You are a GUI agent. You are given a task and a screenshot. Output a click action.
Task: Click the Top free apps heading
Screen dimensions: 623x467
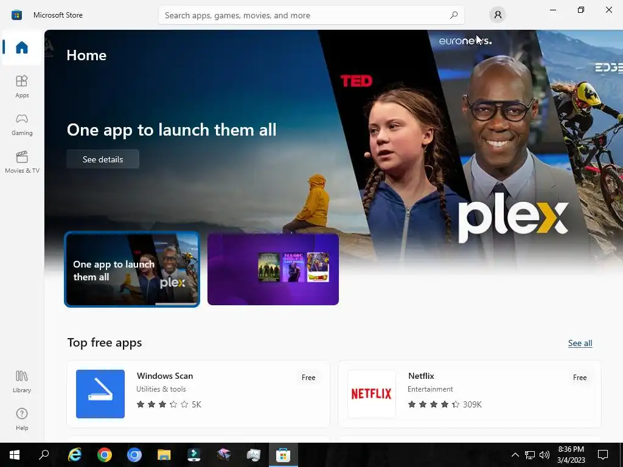coord(105,343)
